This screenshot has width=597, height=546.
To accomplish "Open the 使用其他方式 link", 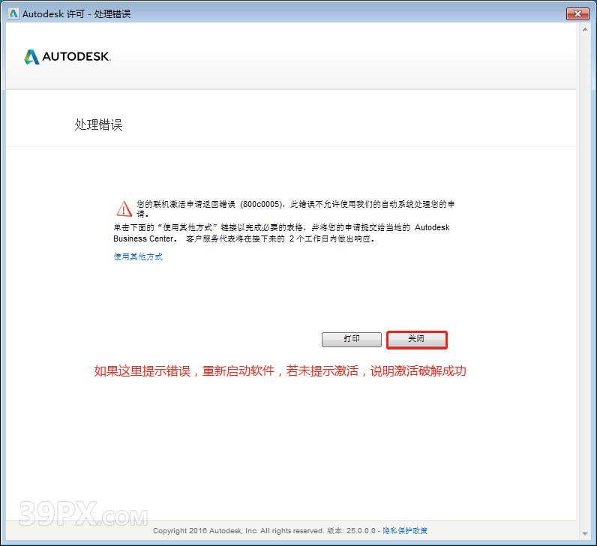I will pos(138,256).
